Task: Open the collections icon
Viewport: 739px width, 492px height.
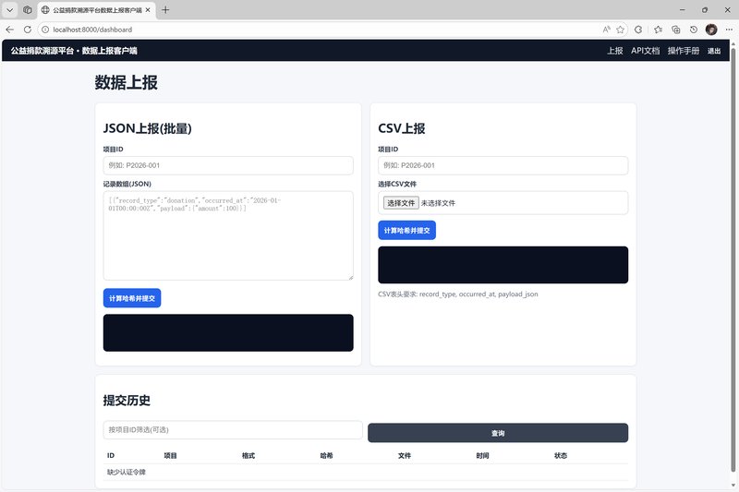Action: point(676,30)
